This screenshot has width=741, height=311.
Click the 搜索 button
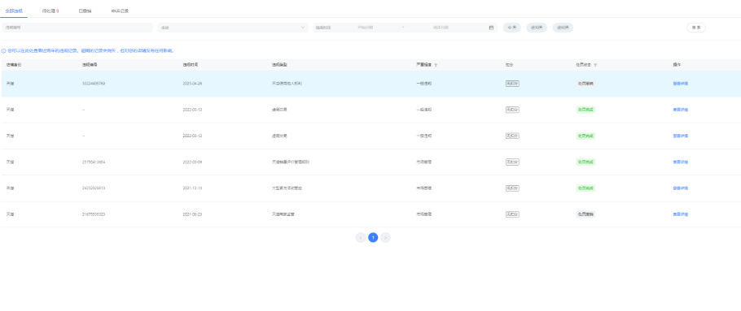(696, 28)
